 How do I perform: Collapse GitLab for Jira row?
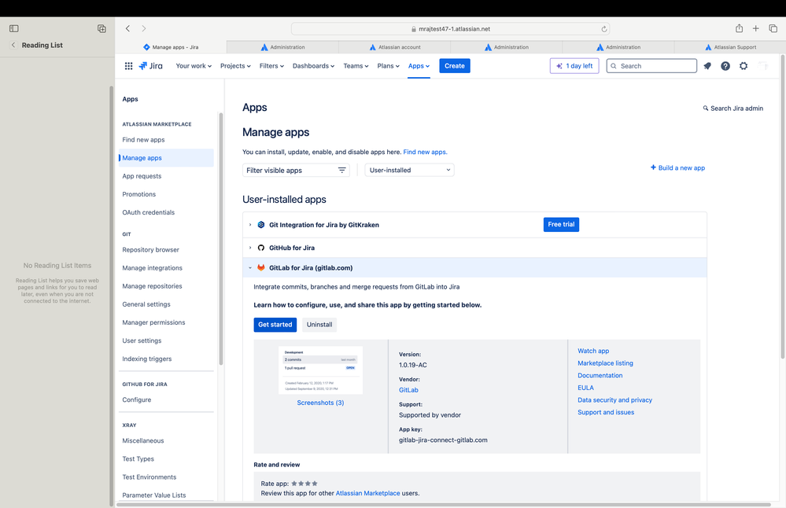[x=250, y=267]
